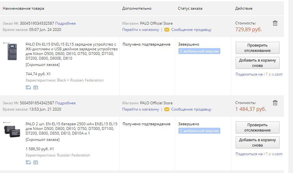Image resolution: width=293 pixels, height=173 pixels.
Task: Check tracking for the battery order
Action: coord(258,127)
